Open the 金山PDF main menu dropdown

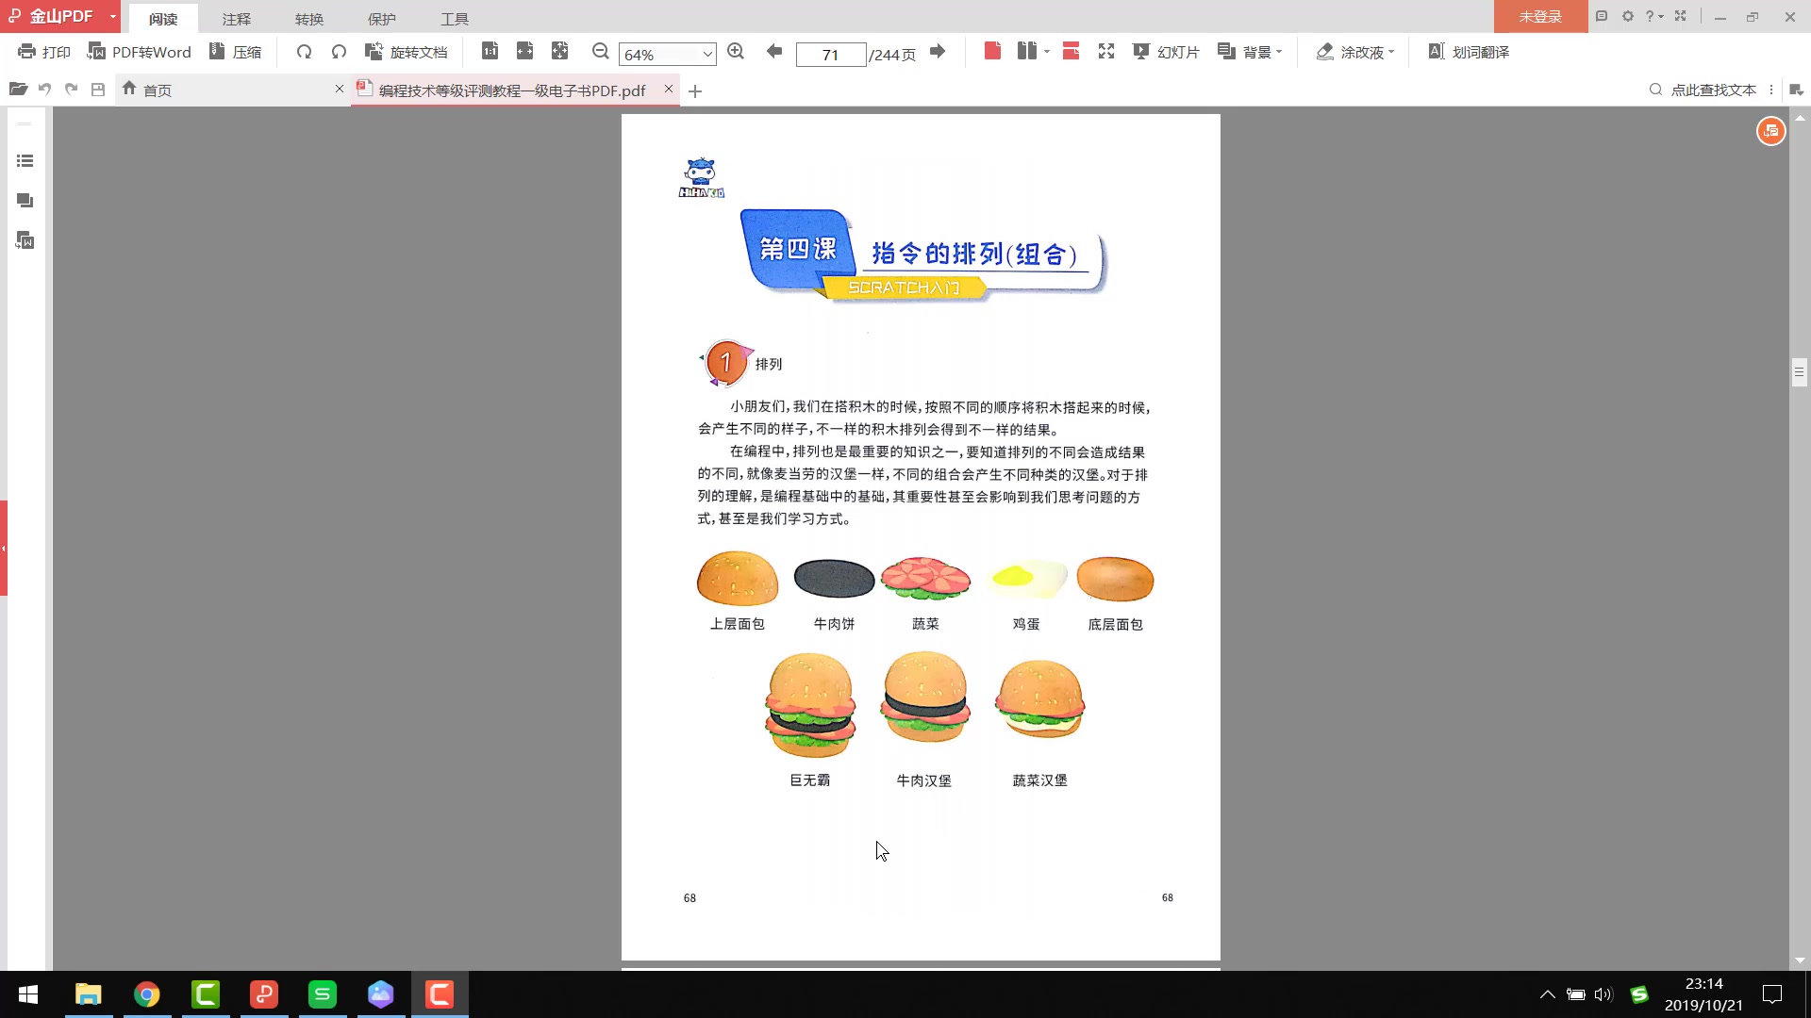pos(112,16)
